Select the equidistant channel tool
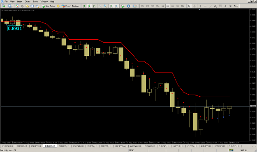Screen dimensions: 257x152 (x=215, y=6)
